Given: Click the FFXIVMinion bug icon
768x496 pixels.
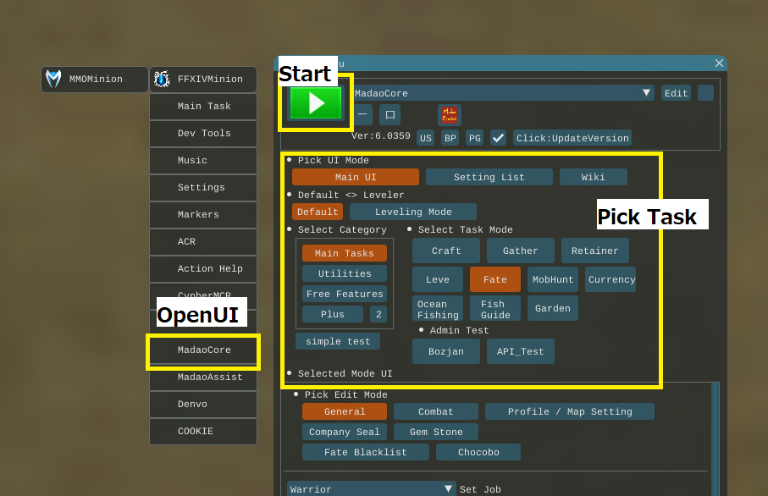Looking at the screenshot, I should [x=162, y=80].
